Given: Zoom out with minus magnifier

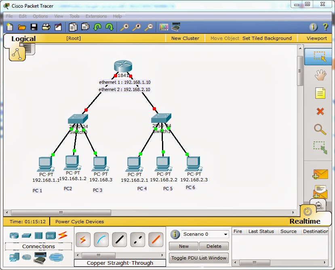Looking at the screenshot, I should tap(149, 27).
